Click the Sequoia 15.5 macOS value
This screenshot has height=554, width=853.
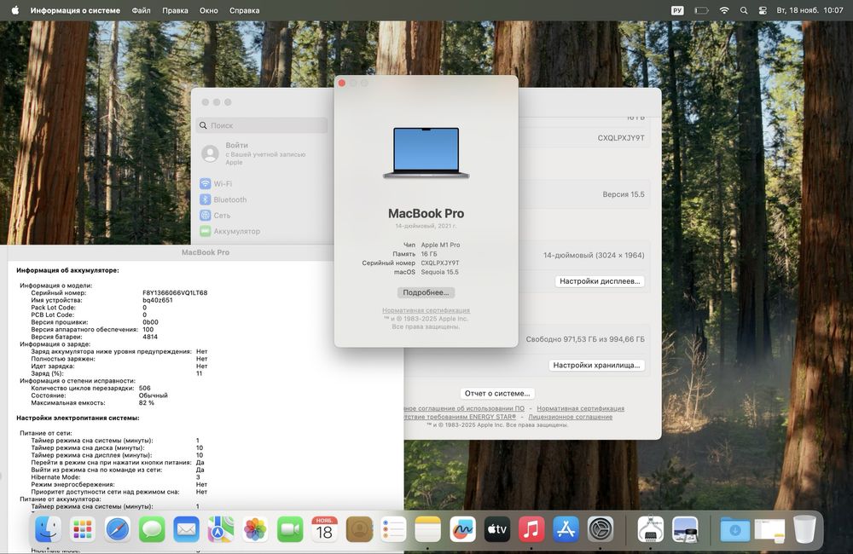439,272
